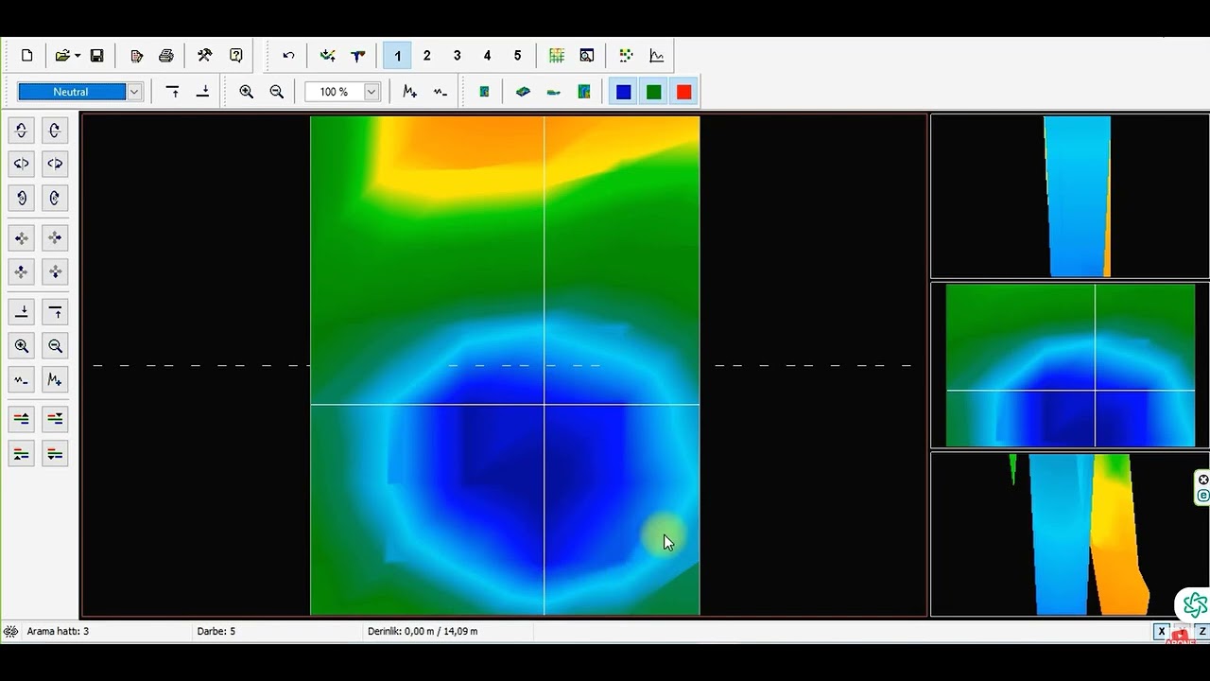This screenshot has height=681, width=1210.
Task: Click the right four-arrow move icon, lower row
Action: [55, 272]
